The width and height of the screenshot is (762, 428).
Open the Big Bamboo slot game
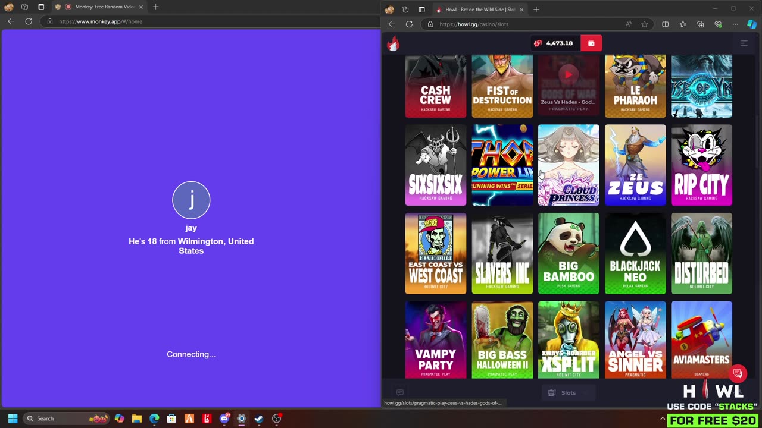569,253
